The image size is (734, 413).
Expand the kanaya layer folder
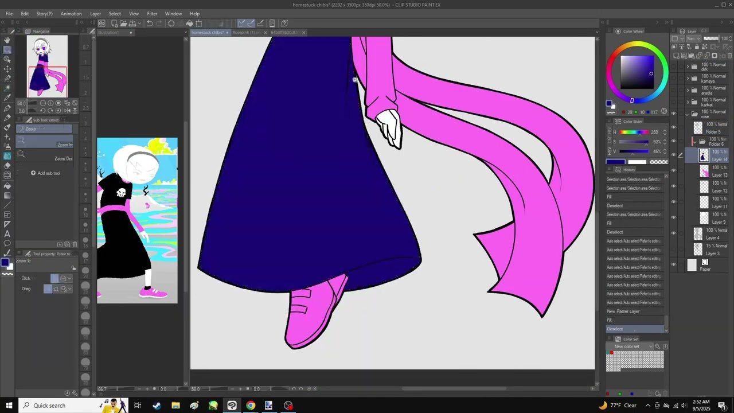[688, 79]
